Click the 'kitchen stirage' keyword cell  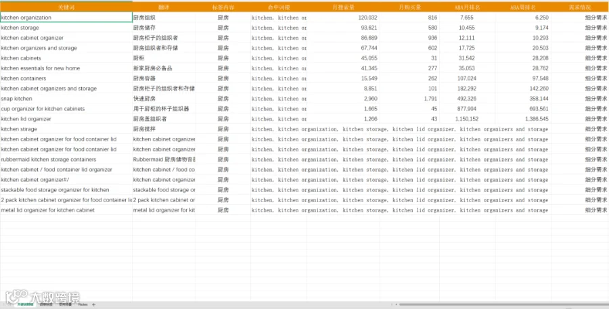(66, 129)
